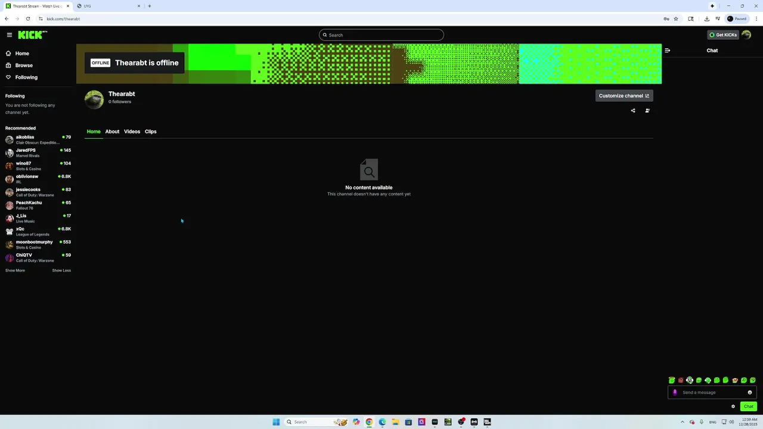Screen dimensions: 763x429
Task: Open the user profile avatar menu
Action: 746,35
